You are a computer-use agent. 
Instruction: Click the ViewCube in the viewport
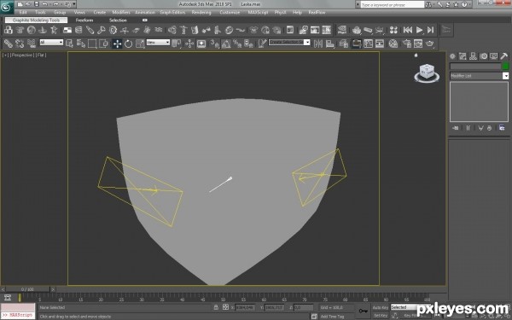point(427,73)
